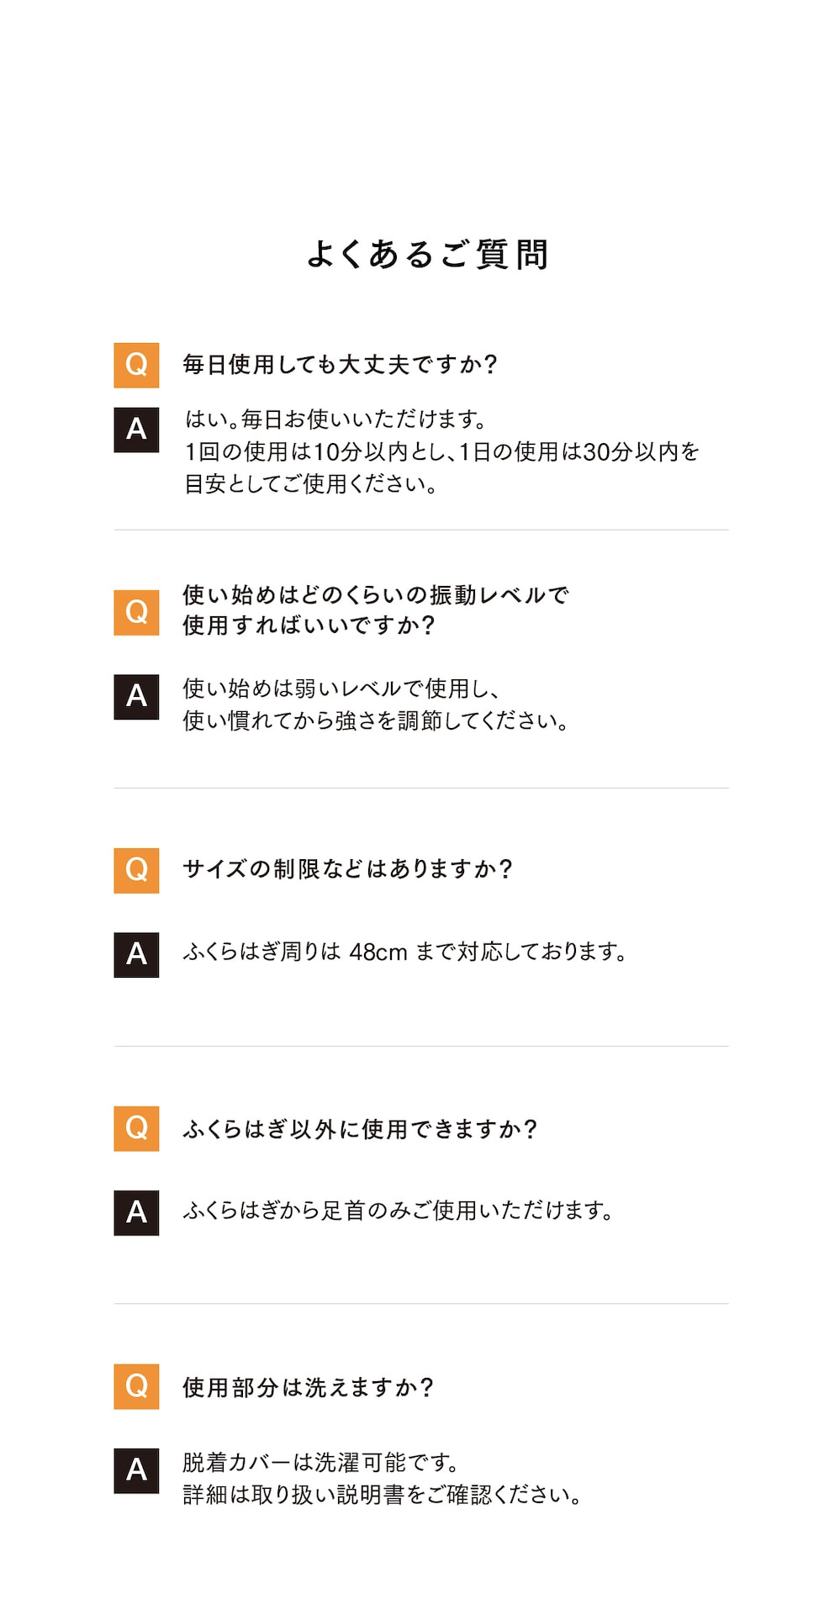The image size is (824, 1620).
Task: Click the よくあるご質問 heading
Action: pyautogui.click(x=427, y=254)
